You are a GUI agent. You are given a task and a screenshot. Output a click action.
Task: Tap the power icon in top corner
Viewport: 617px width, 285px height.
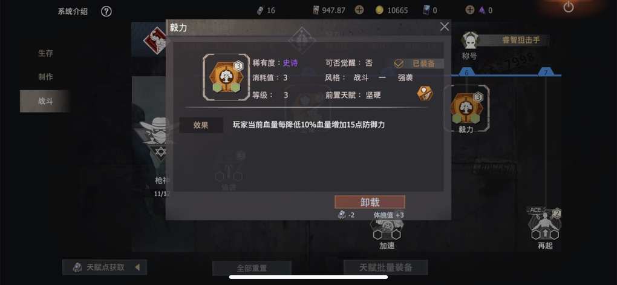[568, 7]
